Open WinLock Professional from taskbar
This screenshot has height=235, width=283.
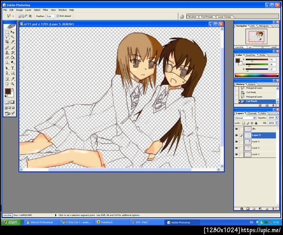coord(42,222)
